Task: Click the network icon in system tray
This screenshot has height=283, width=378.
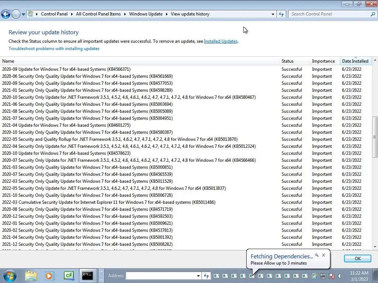Action: coord(323,276)
